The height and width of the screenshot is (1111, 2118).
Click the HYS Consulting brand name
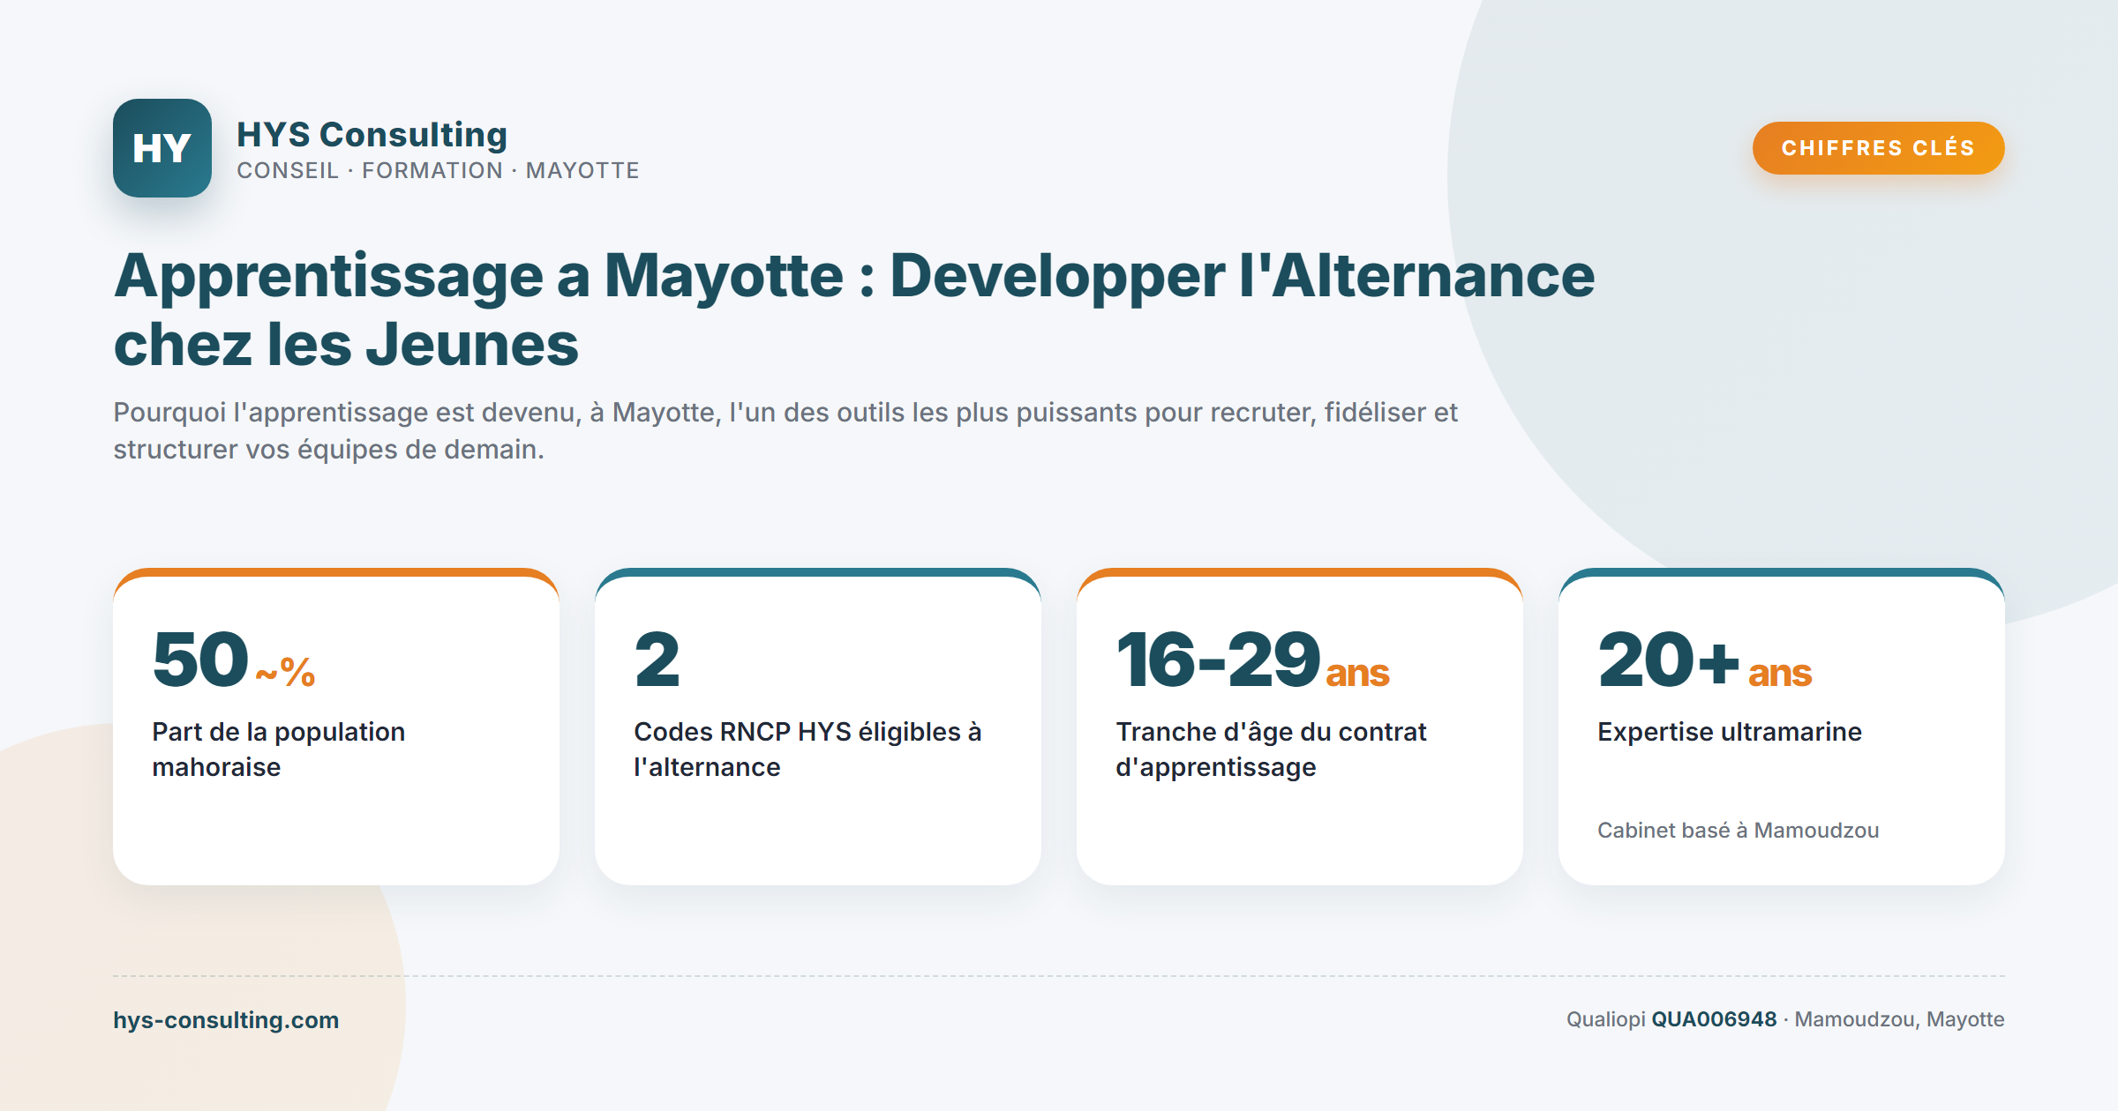372,134
